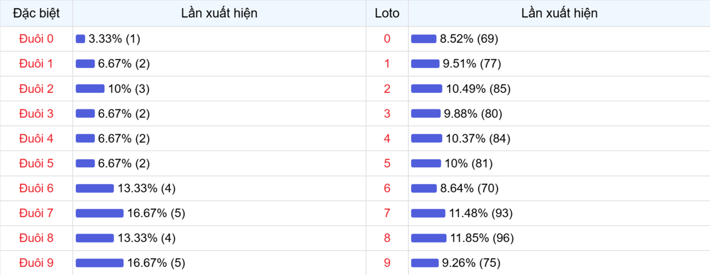Click the 11.85% bar for Loto 8
Viewport: 710px width, 275px height.
pyautogui.click(x=429, y=238)
